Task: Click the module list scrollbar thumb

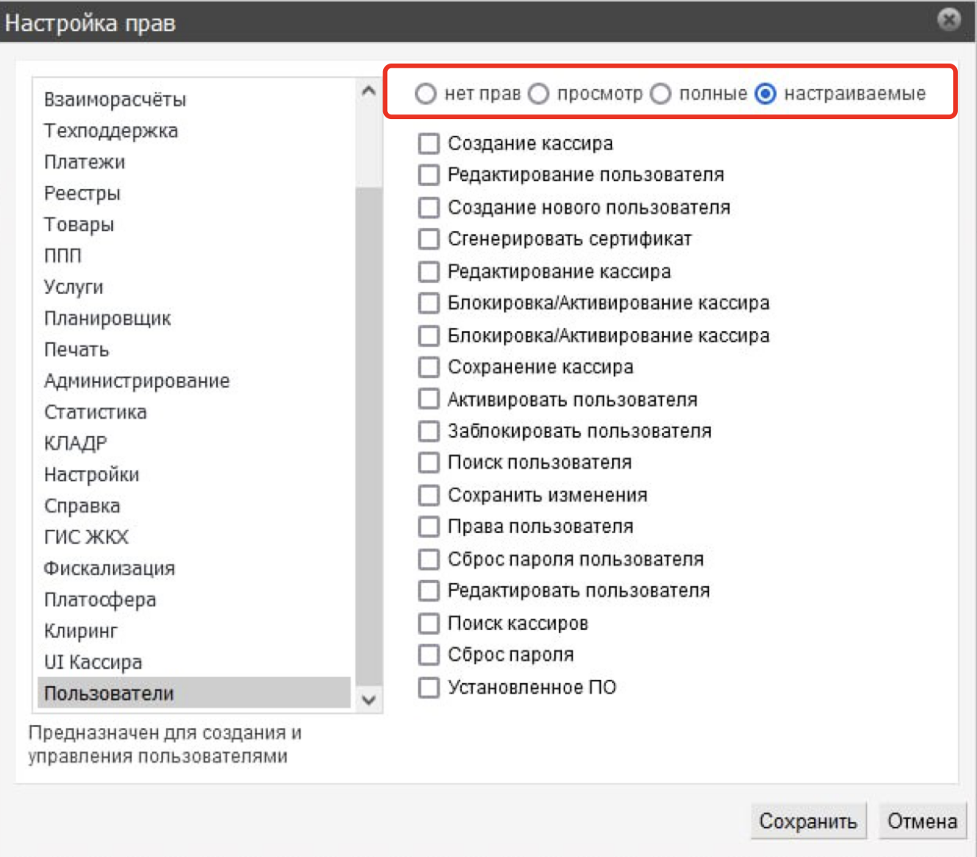Action: [369, 438]
